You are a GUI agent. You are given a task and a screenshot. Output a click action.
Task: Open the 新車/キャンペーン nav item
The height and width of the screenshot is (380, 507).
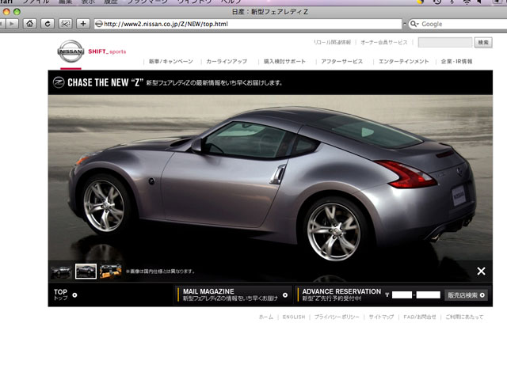point(171,62)
